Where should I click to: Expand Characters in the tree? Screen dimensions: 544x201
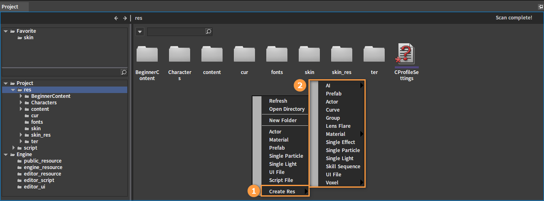(21, 103)
